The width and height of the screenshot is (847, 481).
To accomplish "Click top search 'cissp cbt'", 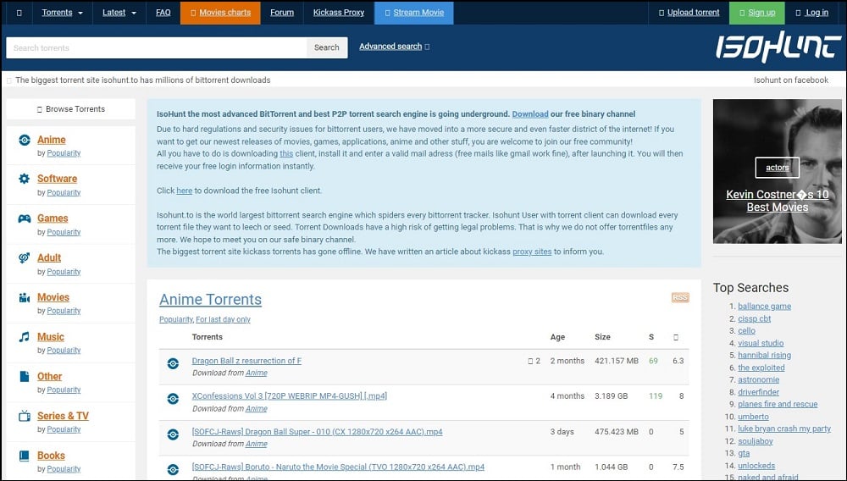I will tap(754, 318).
